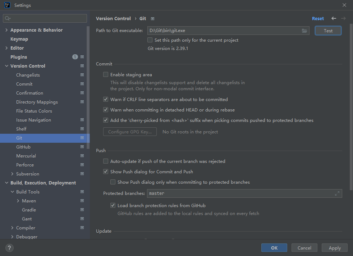Click the Apply button
Image resolution: width=353 pixels, height=256 pixels.
(x=335, y=248)
